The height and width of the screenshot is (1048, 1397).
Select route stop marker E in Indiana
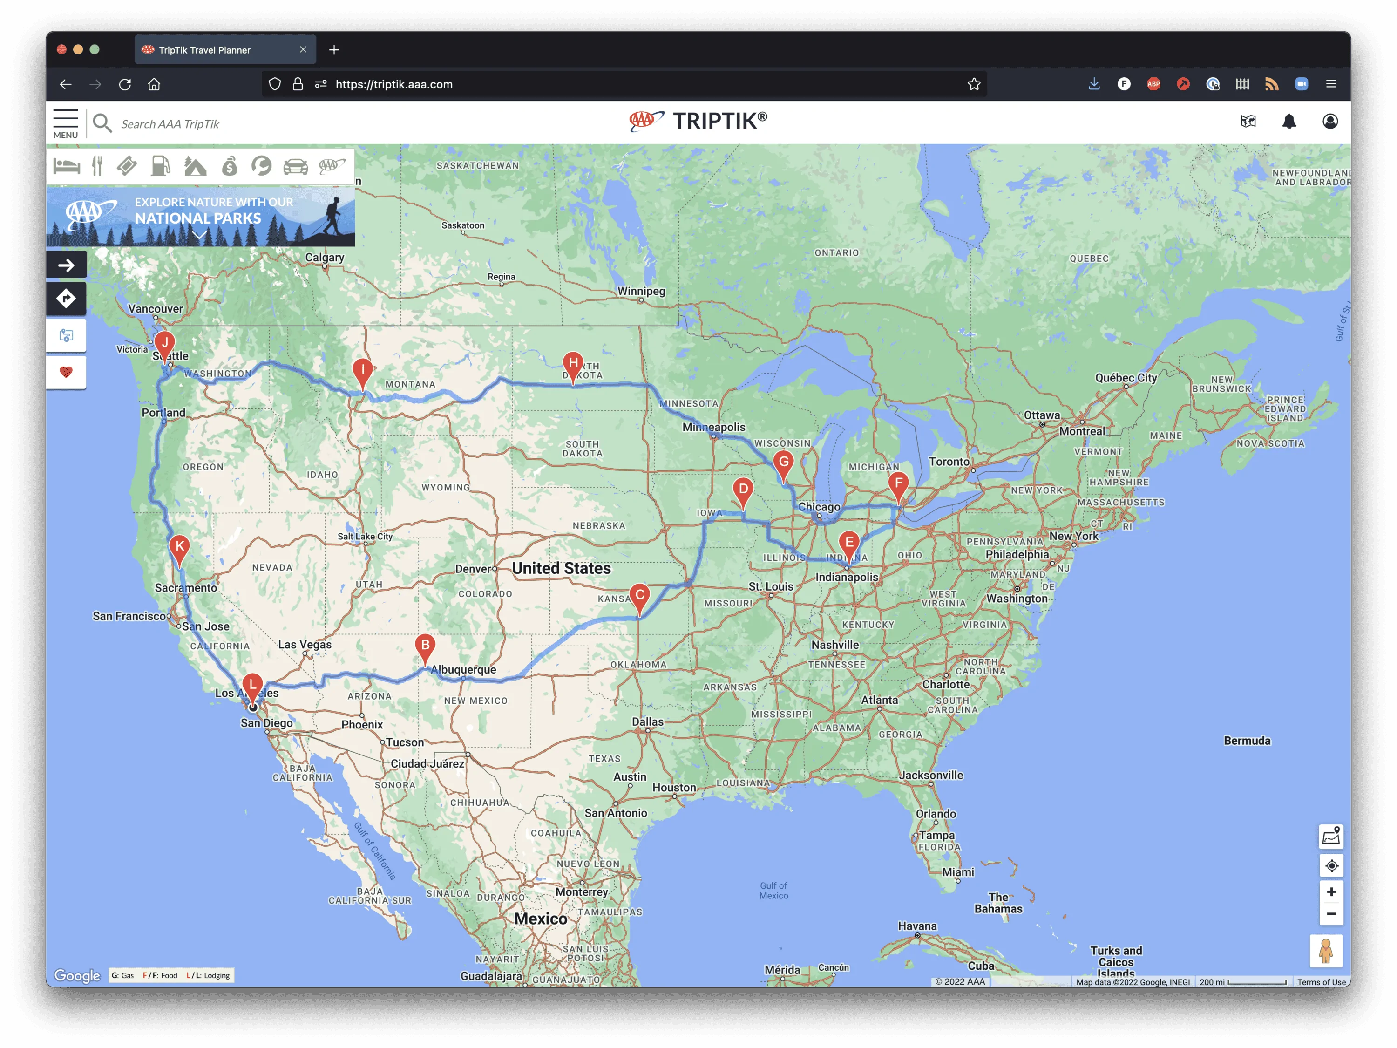pyautogui.click(x=849, y=546)
